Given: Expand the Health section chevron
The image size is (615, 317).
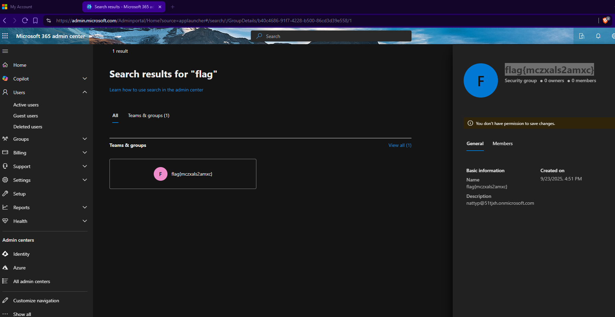Looking at the screenshot, I should [x=85, y=221].
